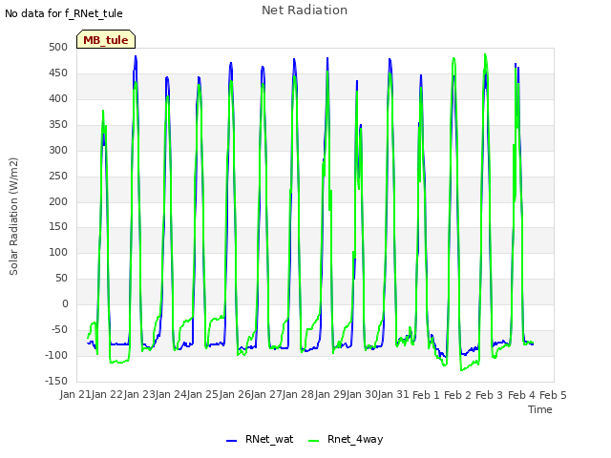Click the 250 y-axis tick label
This screenshot has height=458, width=611.
click(58, 176)
